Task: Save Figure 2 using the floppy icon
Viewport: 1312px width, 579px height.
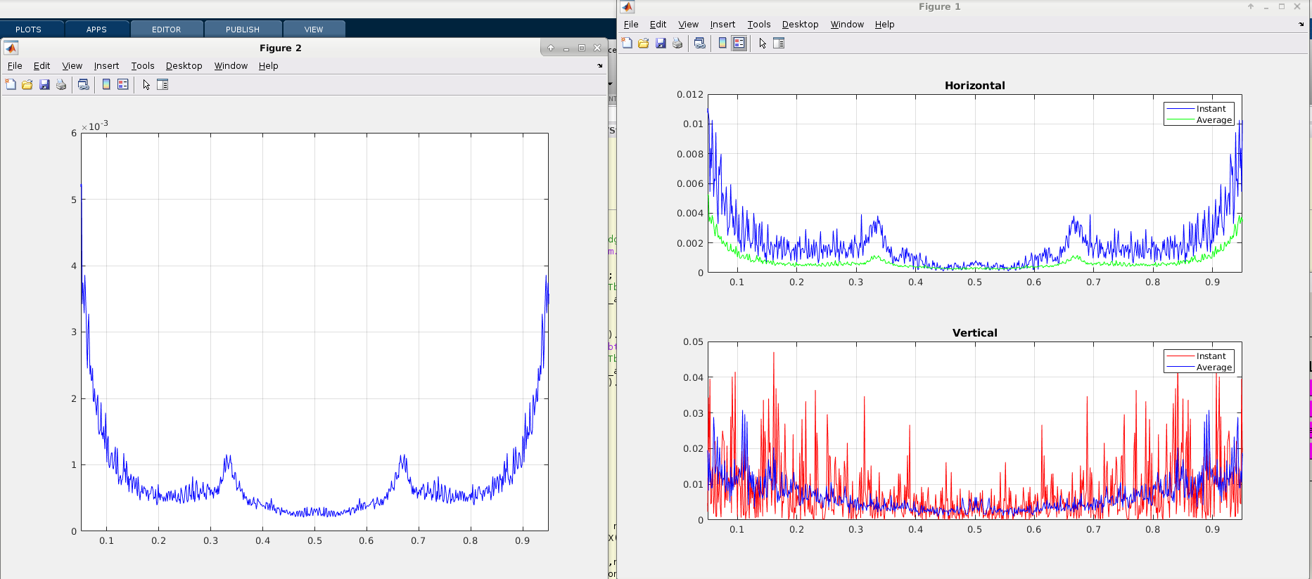Action: point(44,85)
